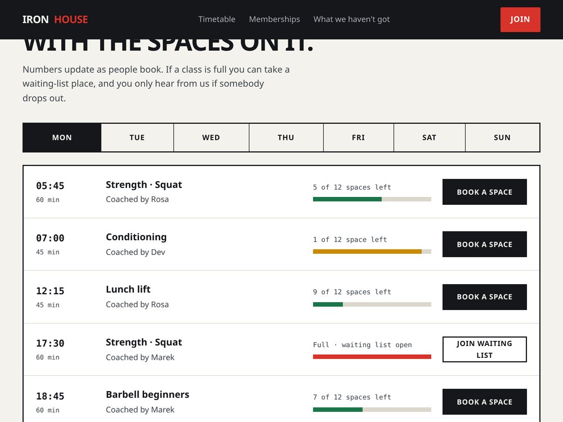Show the WED timetable tab
The width and height of the screenshot is (563, 422).
pos(211,137)
